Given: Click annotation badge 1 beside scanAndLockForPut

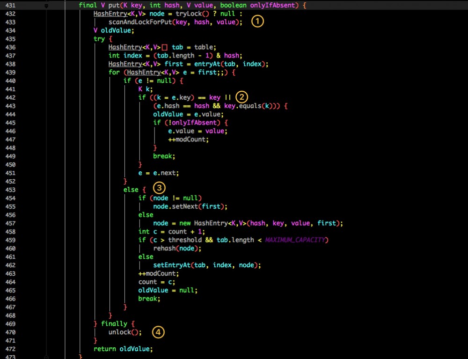Looking at the screenshot, I should (x=257, y=21).
